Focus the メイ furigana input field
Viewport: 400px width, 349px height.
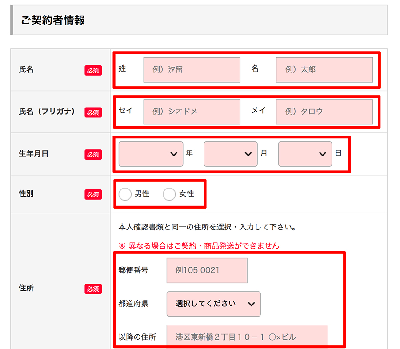(324, 112)
